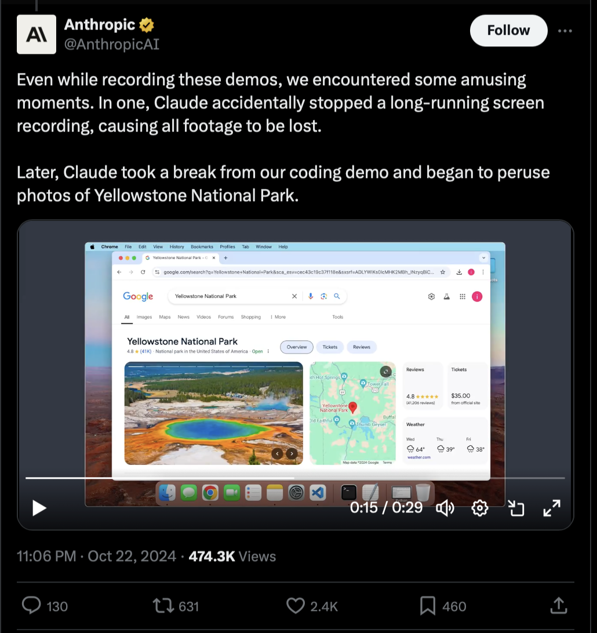
Task: Bookmark this post
Action: click(428, 606)
